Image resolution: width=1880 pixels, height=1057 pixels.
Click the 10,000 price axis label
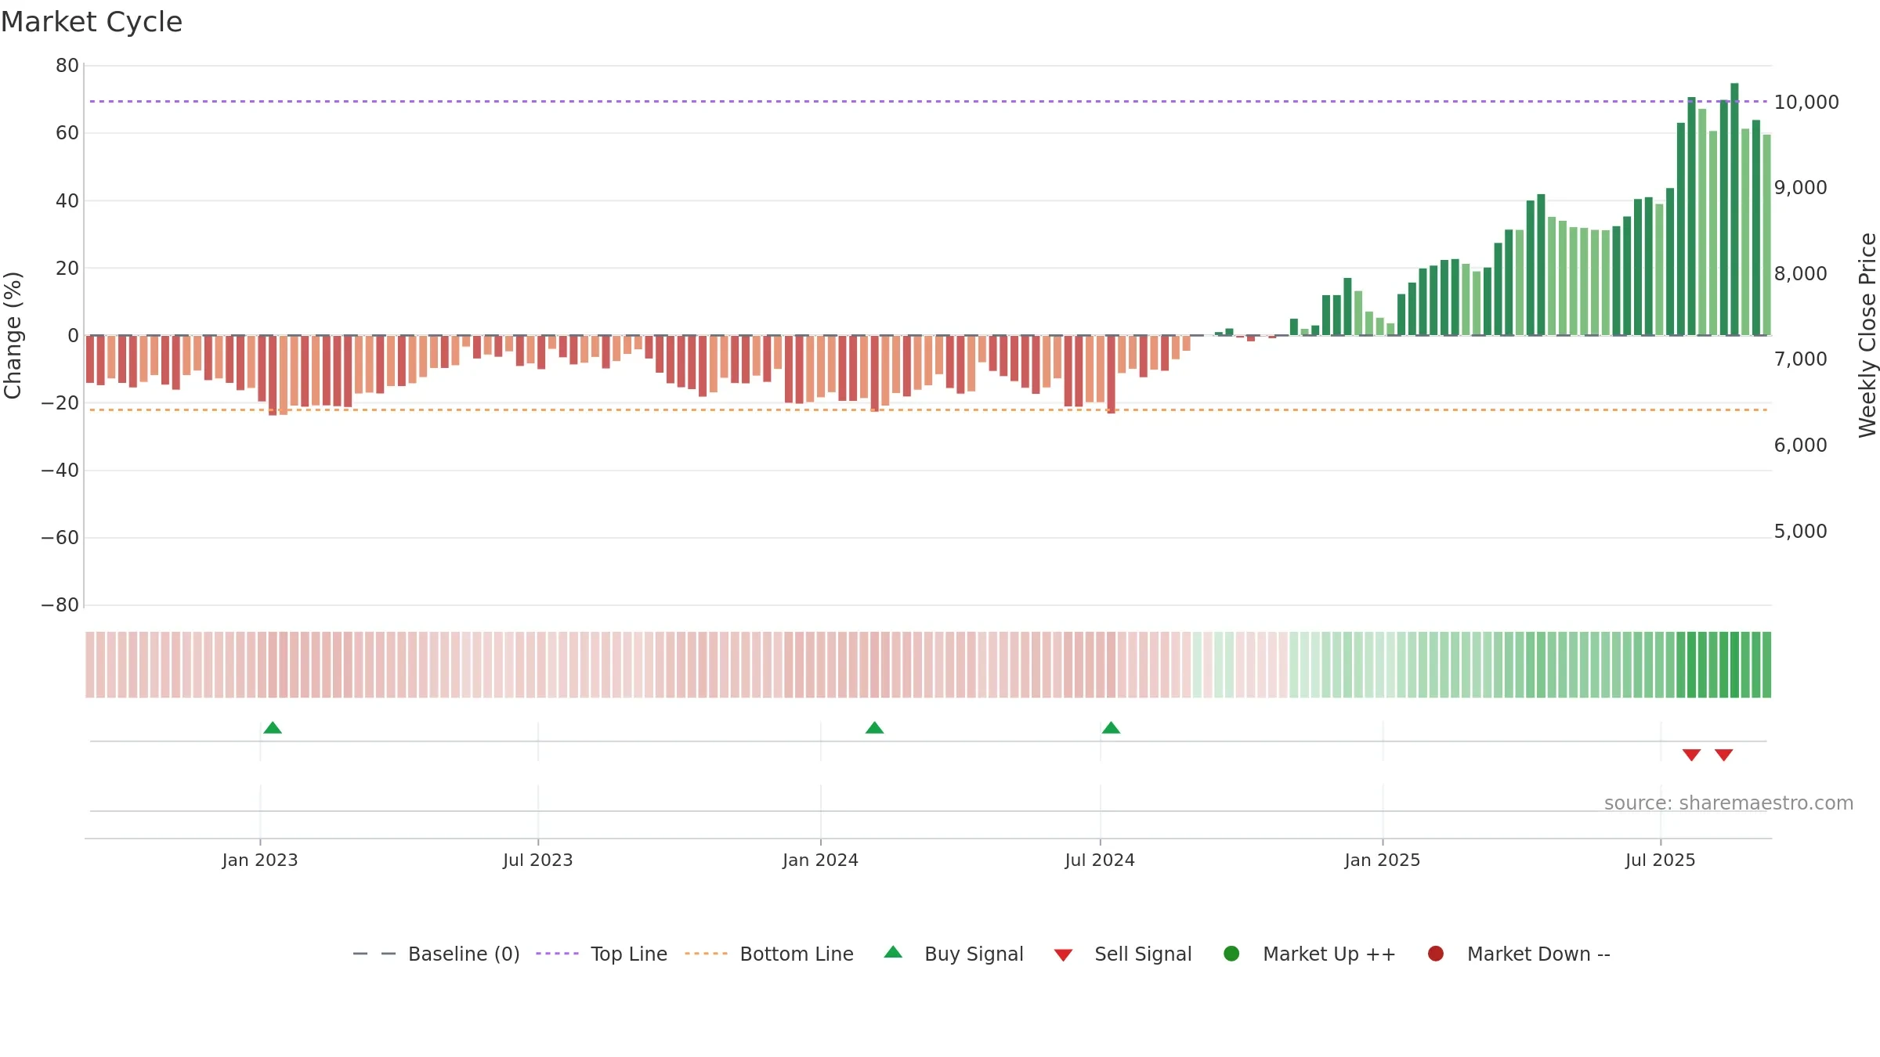pos(1806,103)
